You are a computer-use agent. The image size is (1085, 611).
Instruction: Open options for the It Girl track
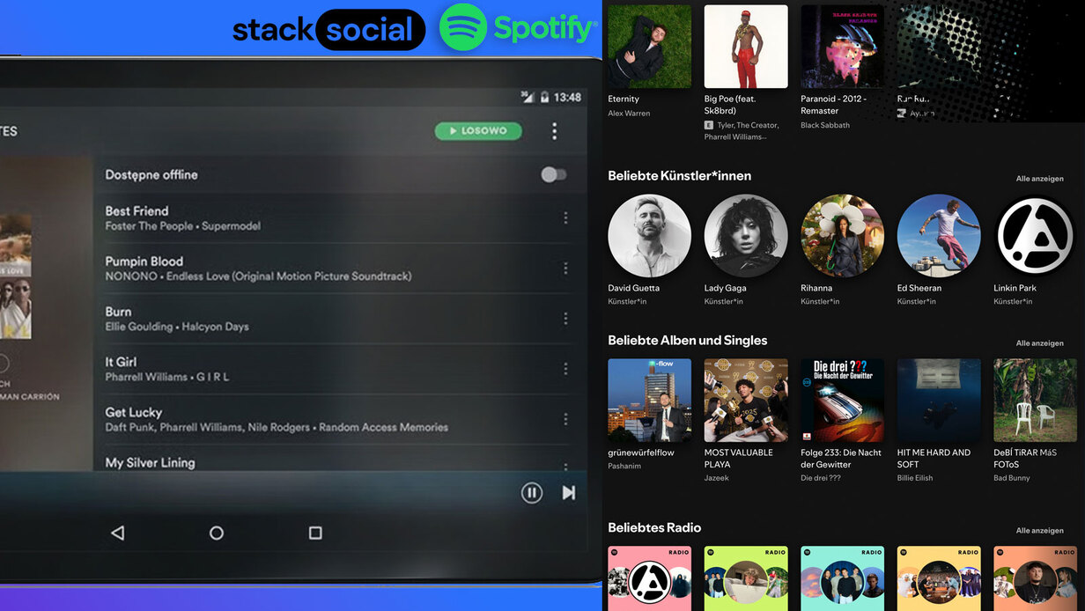[565, 369]
